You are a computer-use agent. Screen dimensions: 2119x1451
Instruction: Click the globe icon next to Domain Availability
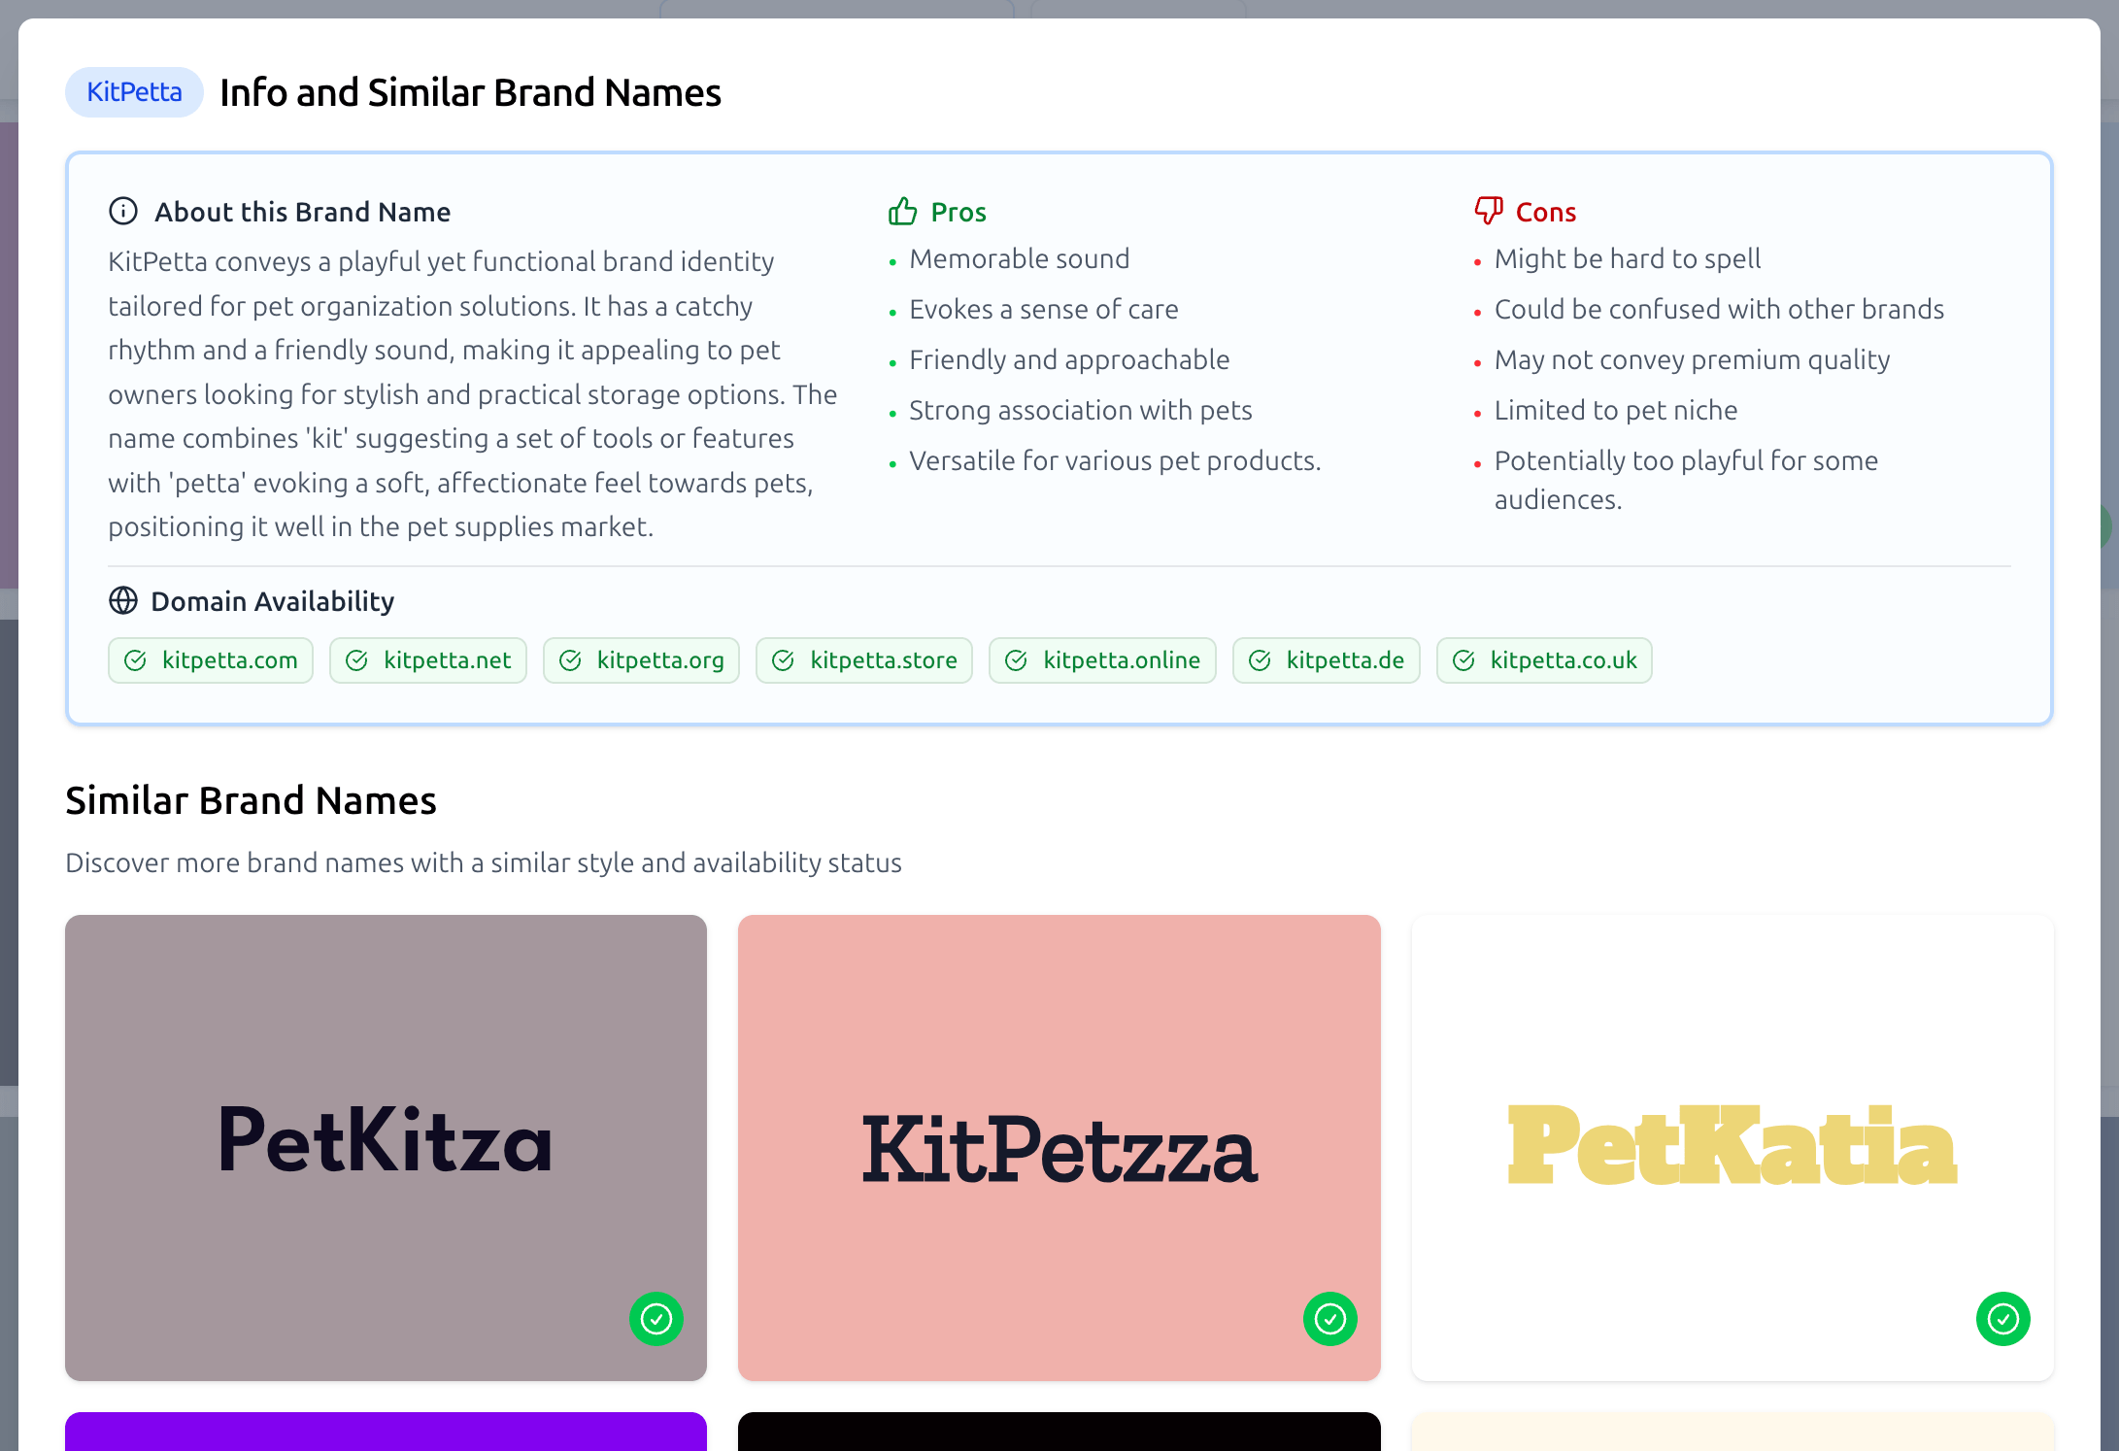(122, 601)
